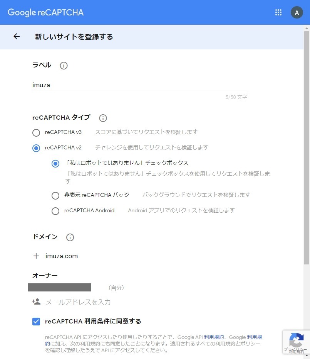Select the reCAPTCHA v3 radio button
The height and width of the screenshot is (359, 310).
(36, 132)
